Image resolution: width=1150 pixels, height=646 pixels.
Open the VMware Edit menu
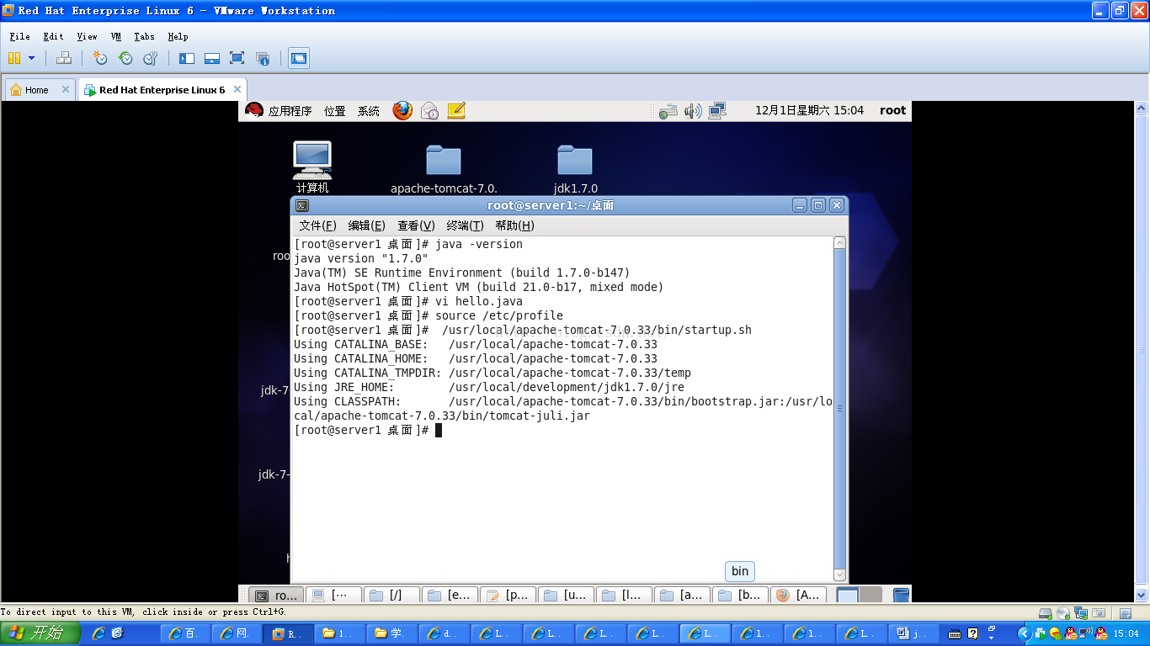(x=53, y=37)
